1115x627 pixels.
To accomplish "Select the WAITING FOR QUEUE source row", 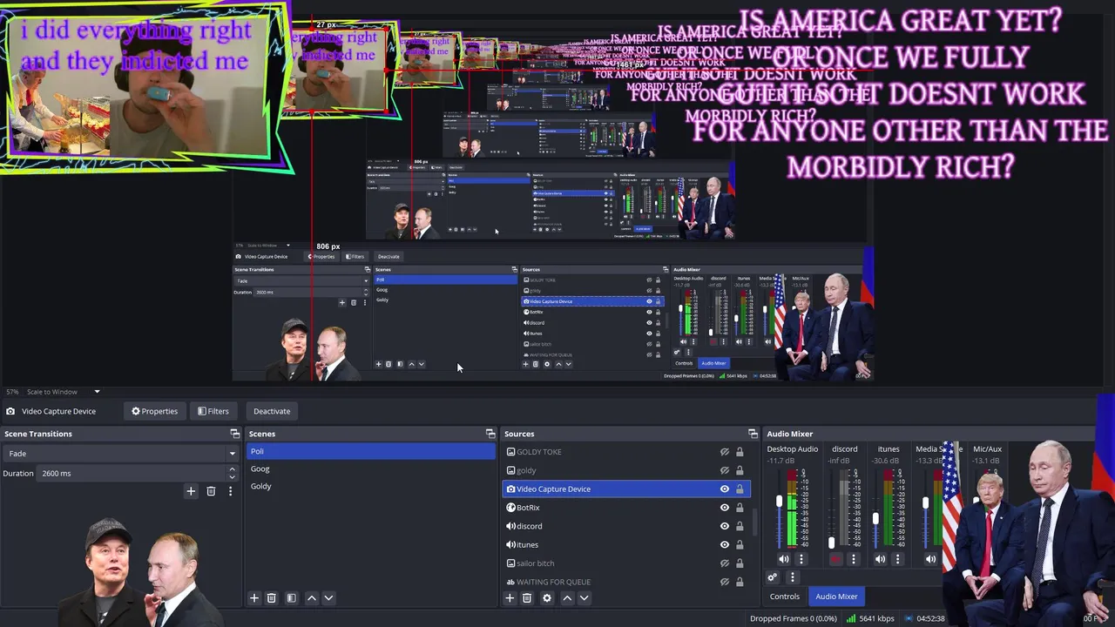I will 625,582.
